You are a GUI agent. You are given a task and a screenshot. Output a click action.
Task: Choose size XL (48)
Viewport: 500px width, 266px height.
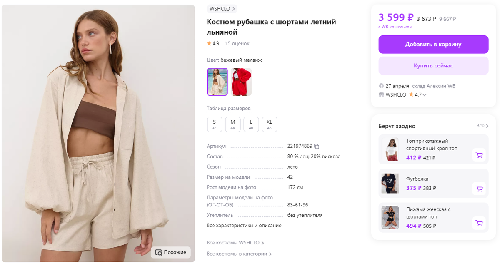click(270, 124)
